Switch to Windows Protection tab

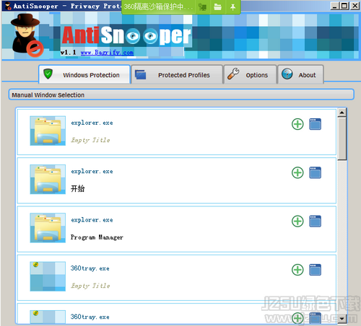(x=84, y=75)
